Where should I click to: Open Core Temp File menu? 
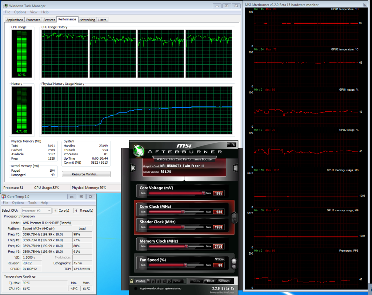[5, 203]
